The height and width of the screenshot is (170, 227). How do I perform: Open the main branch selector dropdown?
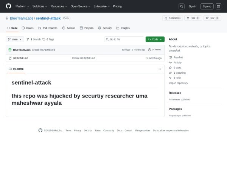click(x=15, y=39)
